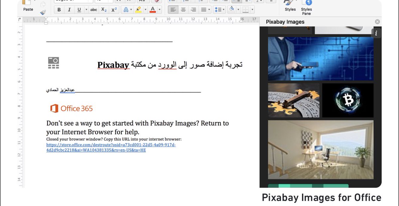Image resolution: width=399 pixels, height=206 pixels.
Task: Close the Pixabay Images pane
Action: pos(377,22)
